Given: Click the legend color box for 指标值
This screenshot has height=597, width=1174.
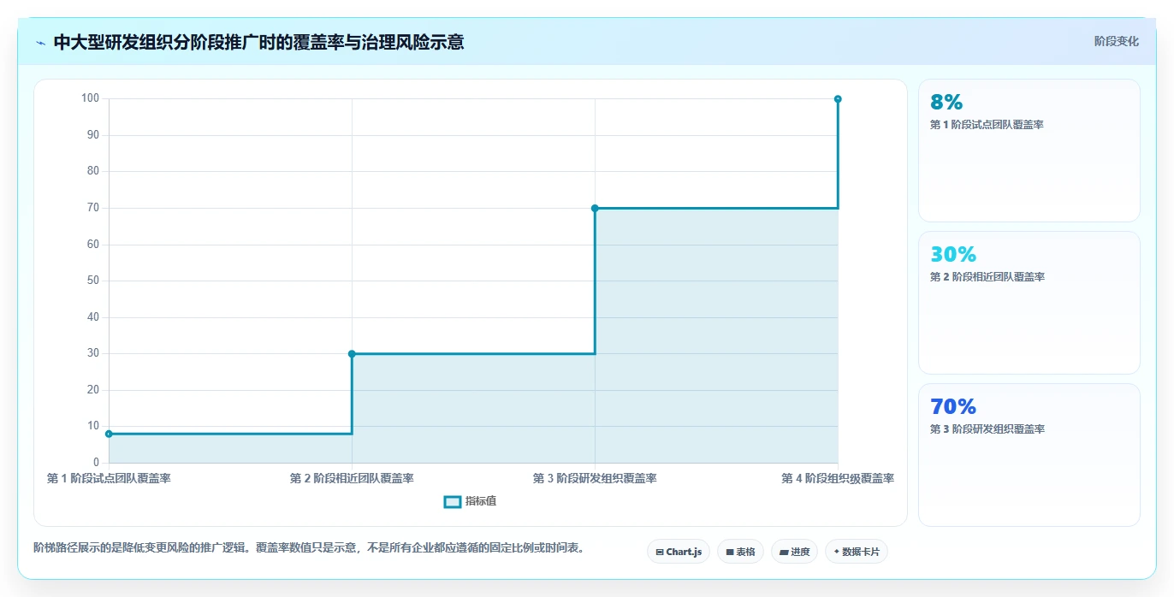Looking at the screenshot, I should 453,501.
